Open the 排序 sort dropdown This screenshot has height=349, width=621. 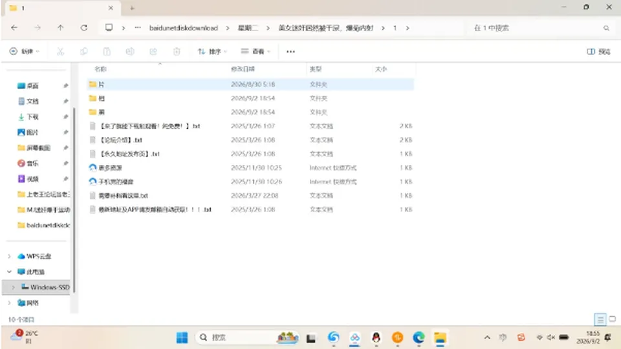tap(212, 52)
